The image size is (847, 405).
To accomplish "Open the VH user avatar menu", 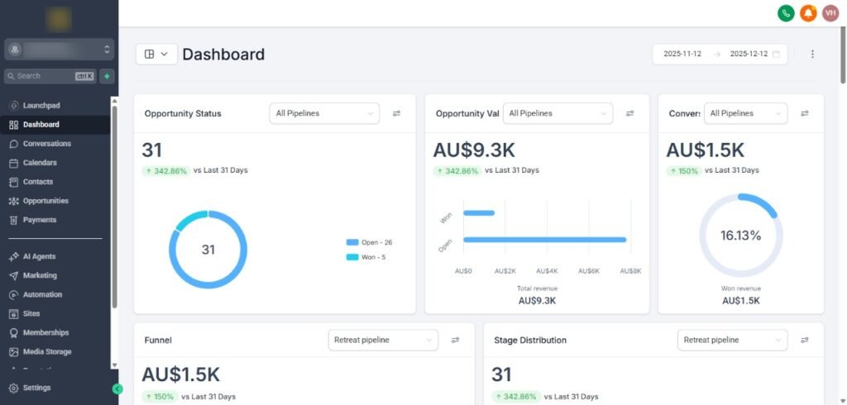I will pyautogui.click(x=830, y=13).
